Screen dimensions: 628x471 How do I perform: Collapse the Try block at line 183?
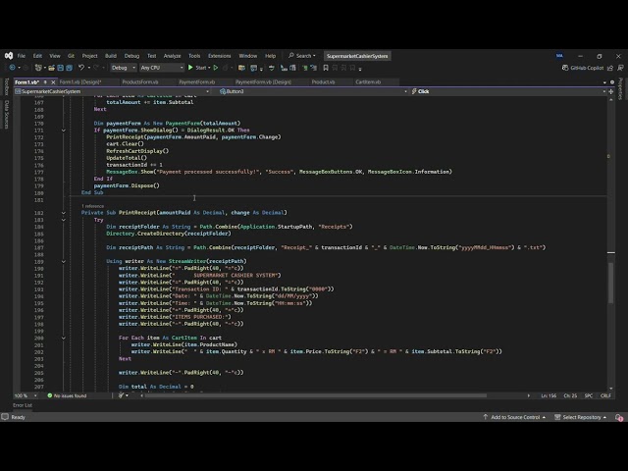tap(63, 220)
